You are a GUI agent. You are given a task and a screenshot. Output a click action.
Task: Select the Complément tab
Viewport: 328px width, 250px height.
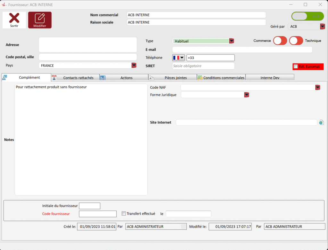pyautogui.click(x=29, y=77)
